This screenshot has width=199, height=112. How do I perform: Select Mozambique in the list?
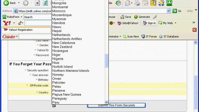tap(62, 15)
